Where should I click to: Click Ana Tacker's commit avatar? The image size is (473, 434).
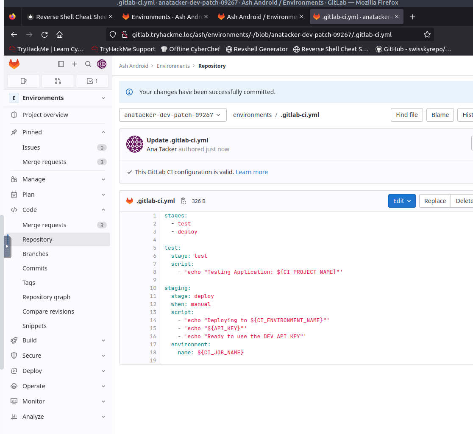pos(134,144)
